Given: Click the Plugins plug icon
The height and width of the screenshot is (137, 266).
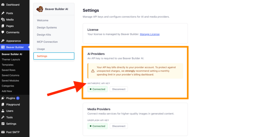Looking at the screenshot, I should pyautogui.click(x=3, y=98).
